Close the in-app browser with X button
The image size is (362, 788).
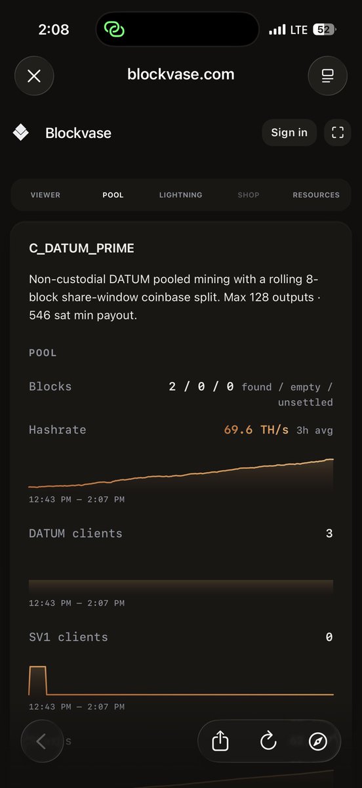coord(34,76)
